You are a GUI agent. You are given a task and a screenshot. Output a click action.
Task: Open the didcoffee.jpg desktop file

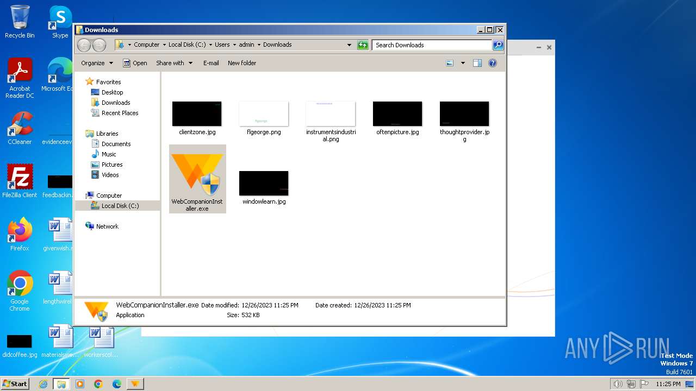[20, 346]
